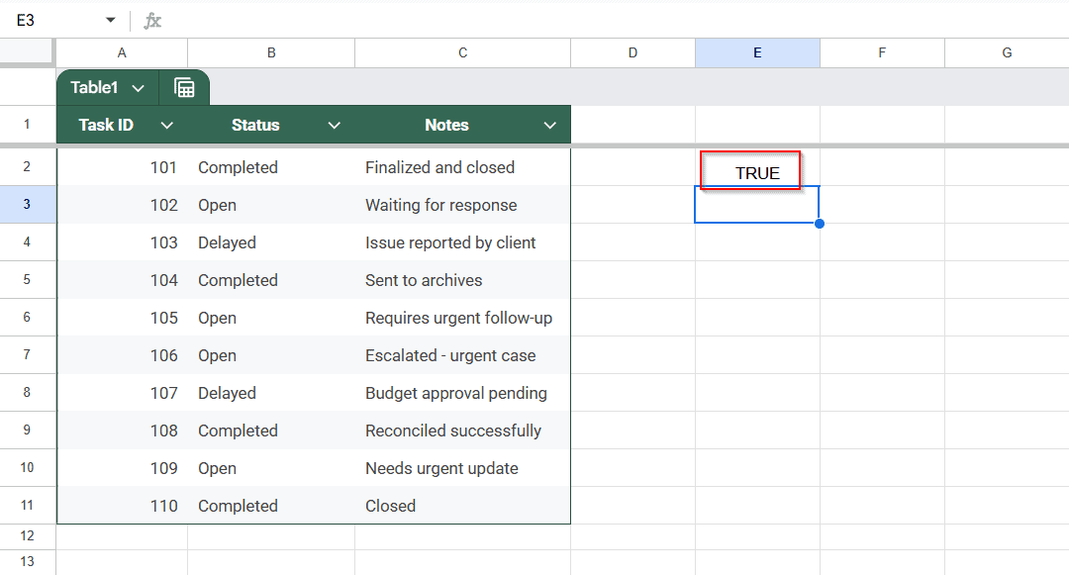Select column A header
The image size is (1069, 575).
[122, 53]
